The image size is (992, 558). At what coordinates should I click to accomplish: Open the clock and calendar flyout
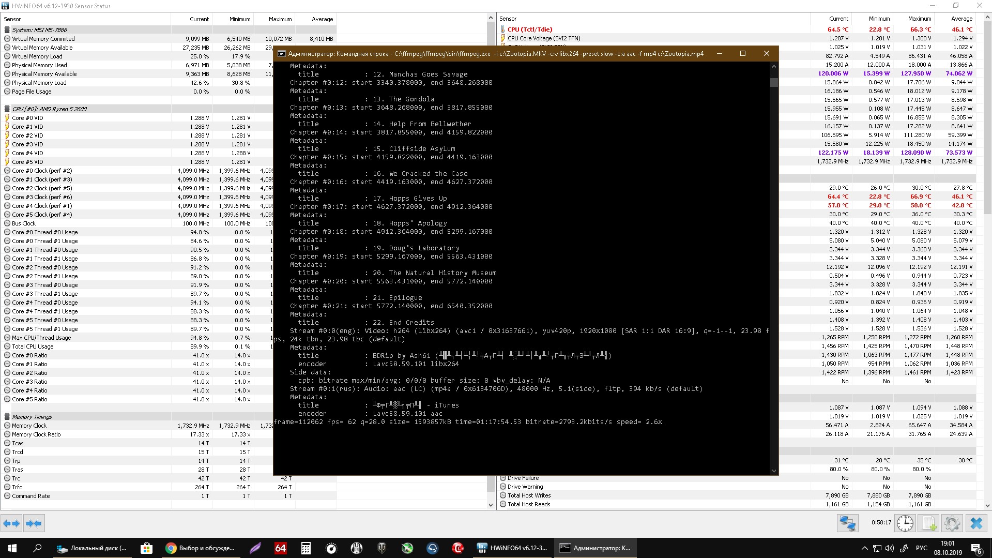click(948, 548)
